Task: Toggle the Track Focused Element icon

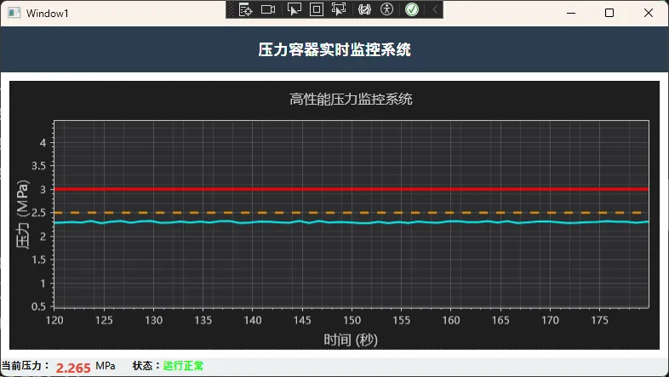Action: tap(339, 9)
